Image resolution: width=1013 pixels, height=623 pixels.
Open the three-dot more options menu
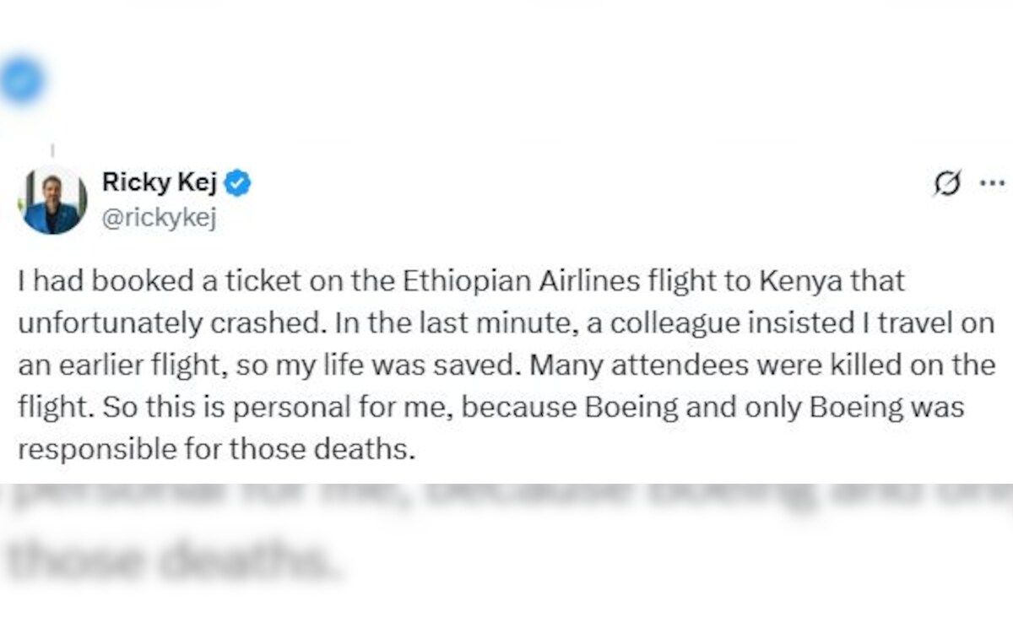pyautogui.click(x=992, y=183)
